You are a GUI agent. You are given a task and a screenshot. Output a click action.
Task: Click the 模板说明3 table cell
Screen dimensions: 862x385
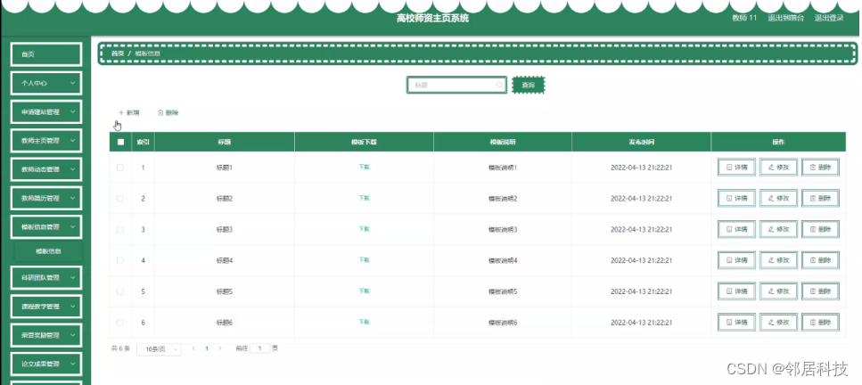(x=503, y=229)
